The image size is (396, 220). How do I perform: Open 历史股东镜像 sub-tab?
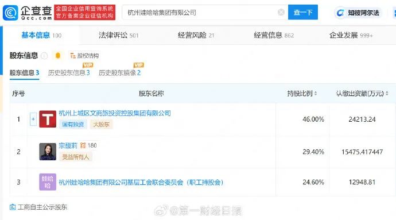point(119,73)
